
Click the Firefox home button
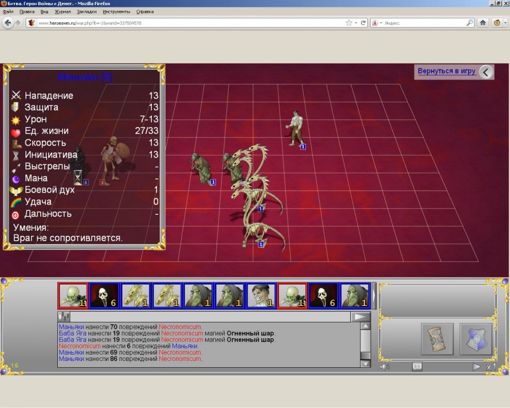[483, 23]
